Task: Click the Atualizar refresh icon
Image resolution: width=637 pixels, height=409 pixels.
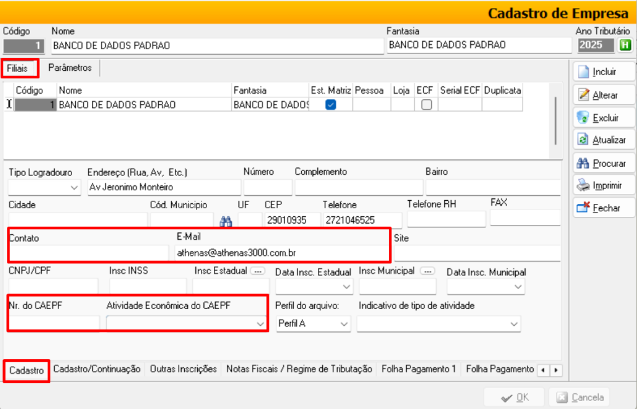Action: point(584,140)
